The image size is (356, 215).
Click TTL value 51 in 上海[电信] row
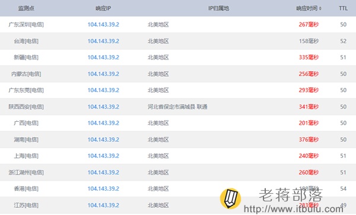344,156
